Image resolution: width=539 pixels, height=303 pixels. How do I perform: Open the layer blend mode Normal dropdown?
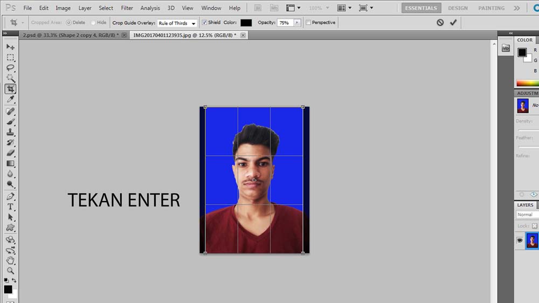coord(527,214)
